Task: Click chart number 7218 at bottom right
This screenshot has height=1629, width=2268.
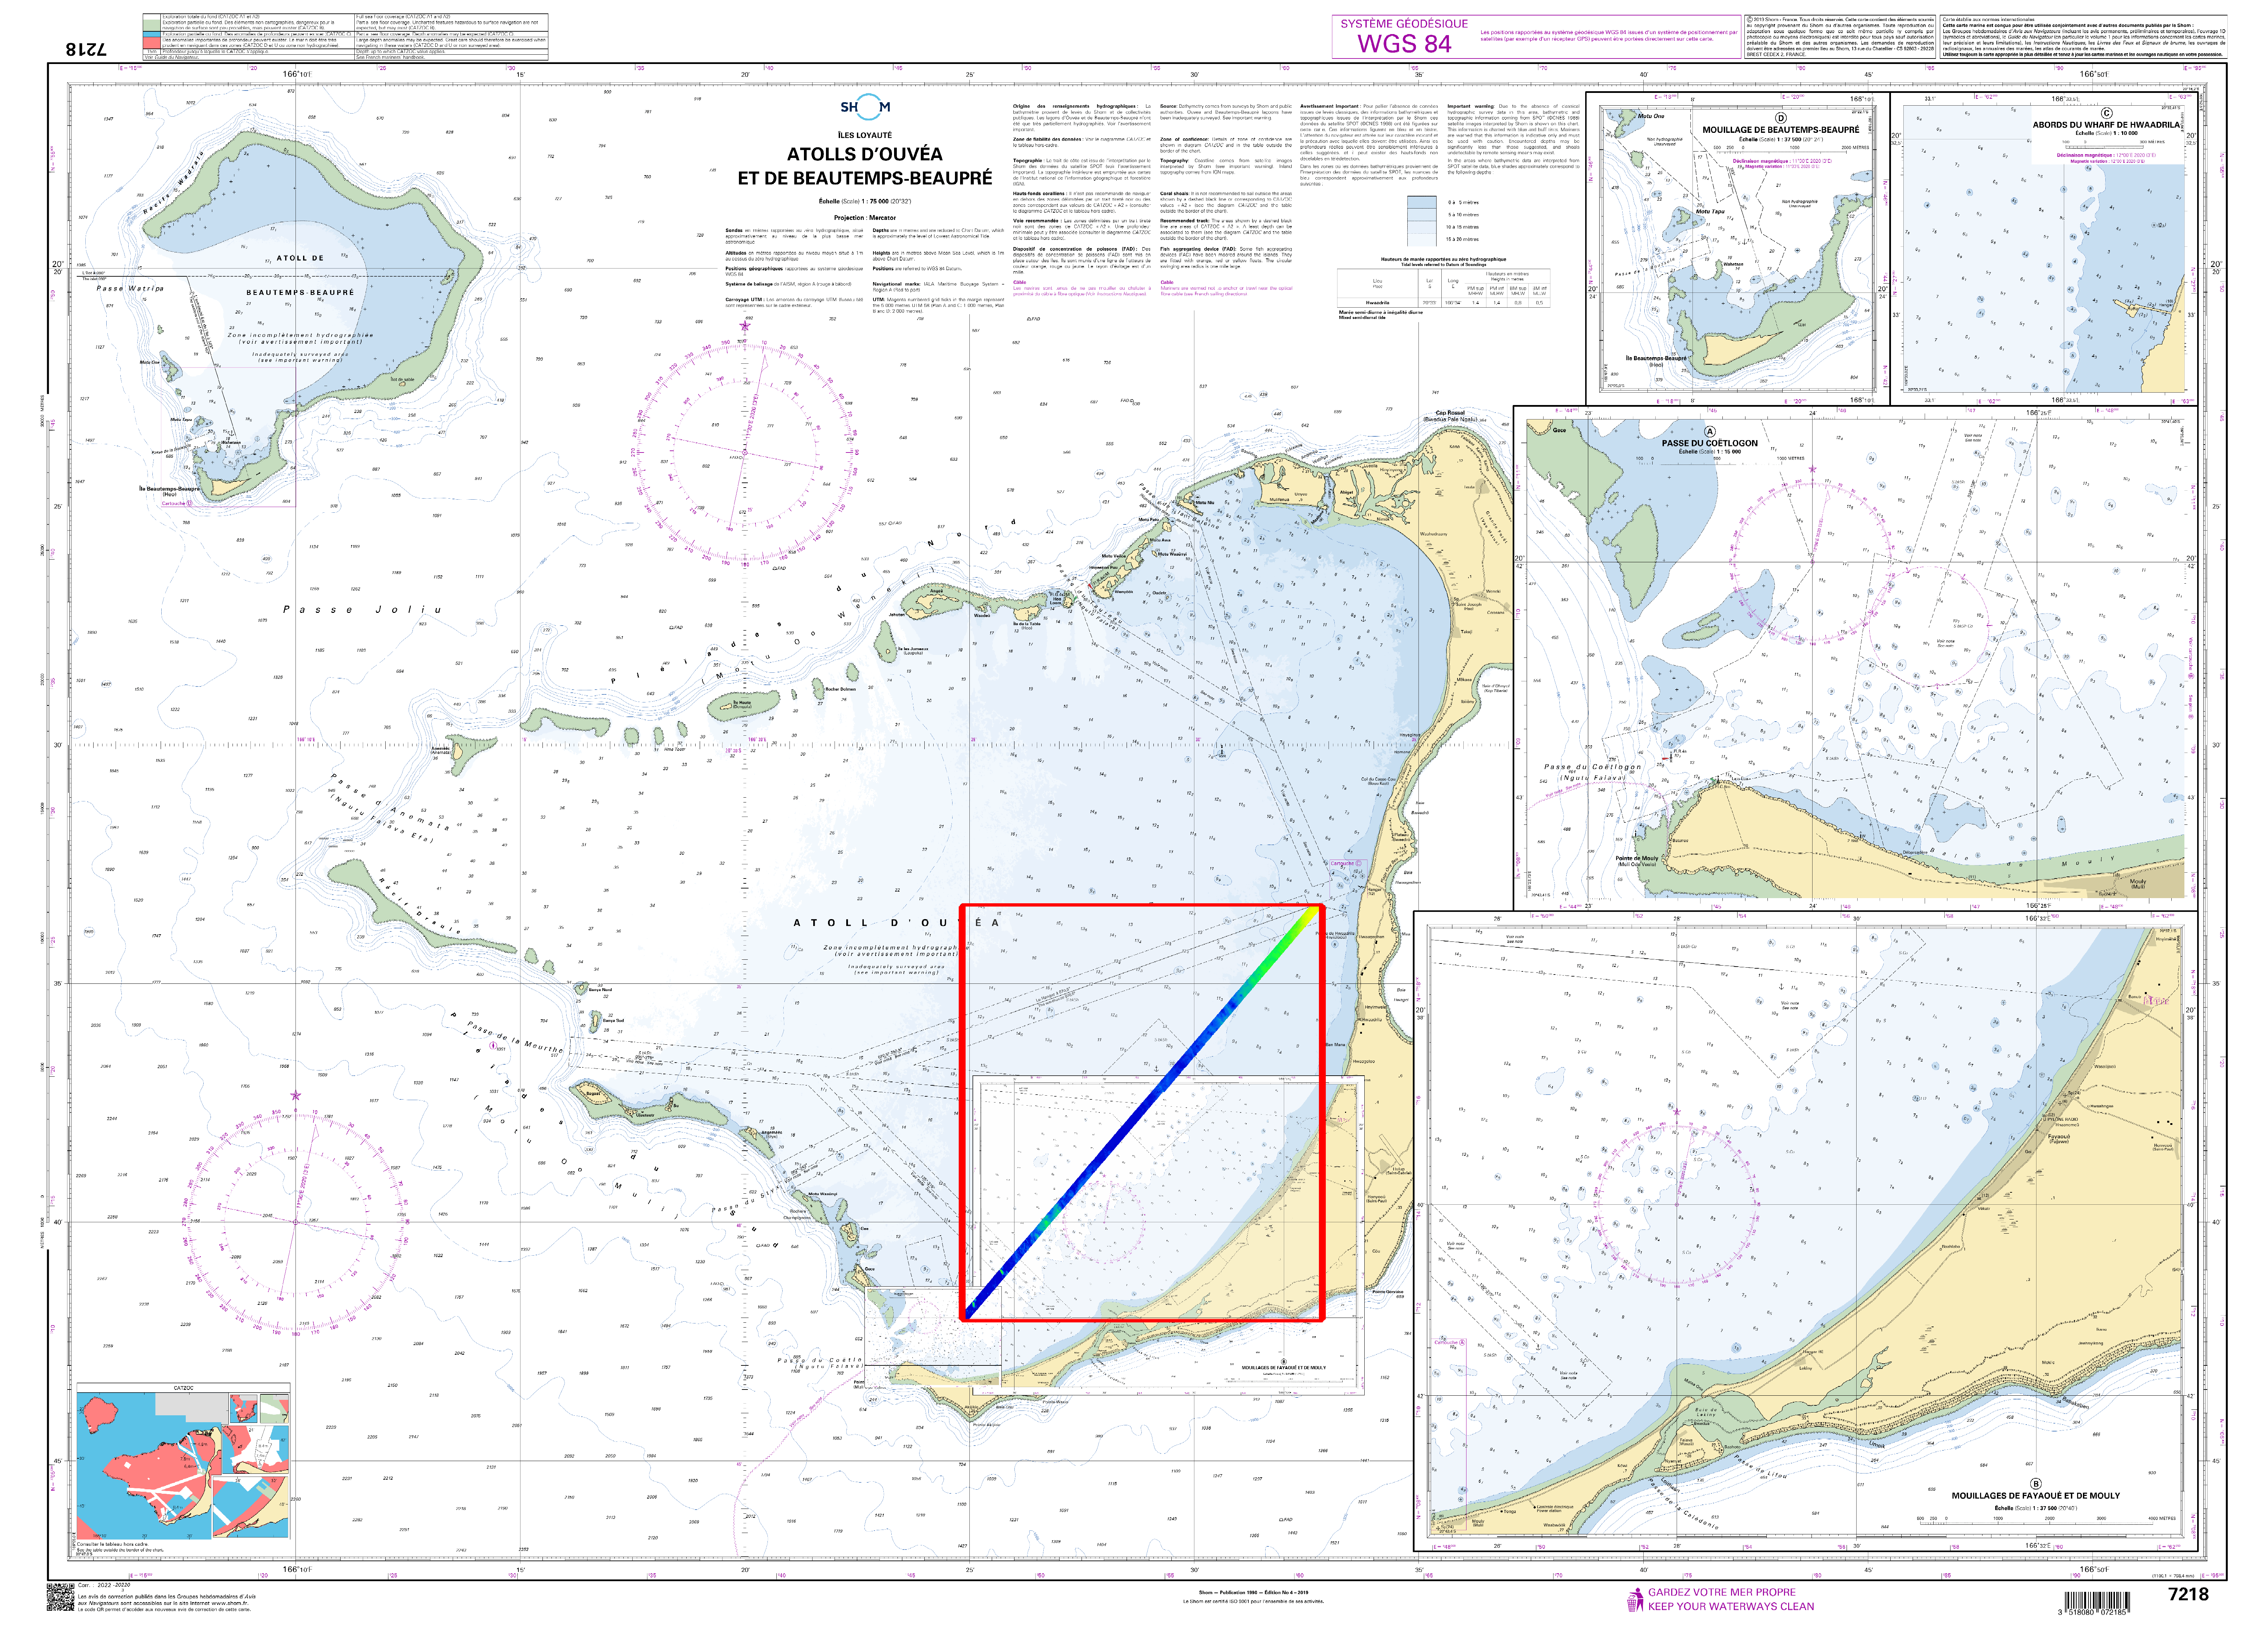Action: [2188, 1594]
